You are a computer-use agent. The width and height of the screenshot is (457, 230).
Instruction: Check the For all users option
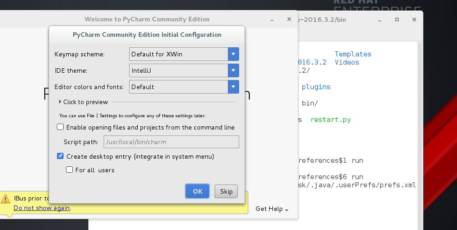tap(69, 170)
